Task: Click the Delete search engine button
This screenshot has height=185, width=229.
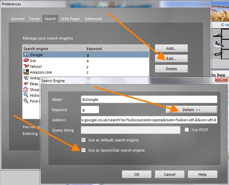Action: point(171,69)
